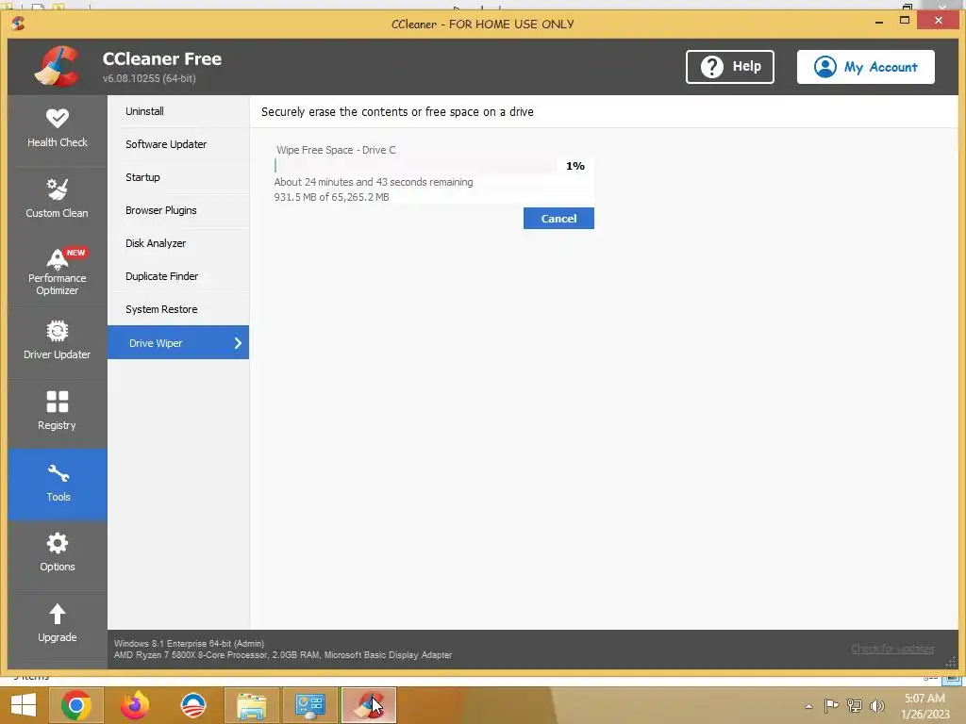Image resolution: width=966 pixels, height=724 pixels.
Task: Maximize the CCleaner window
Action: (x=905, y=21)
